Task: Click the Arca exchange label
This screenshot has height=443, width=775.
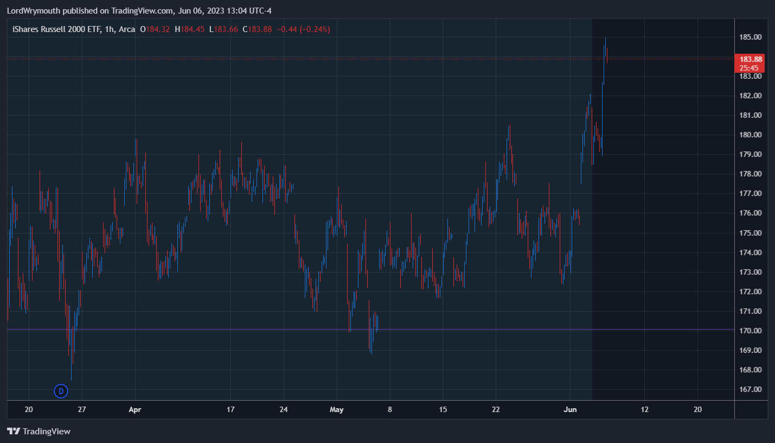Action: pyautogui.click(x=127, y=29)
